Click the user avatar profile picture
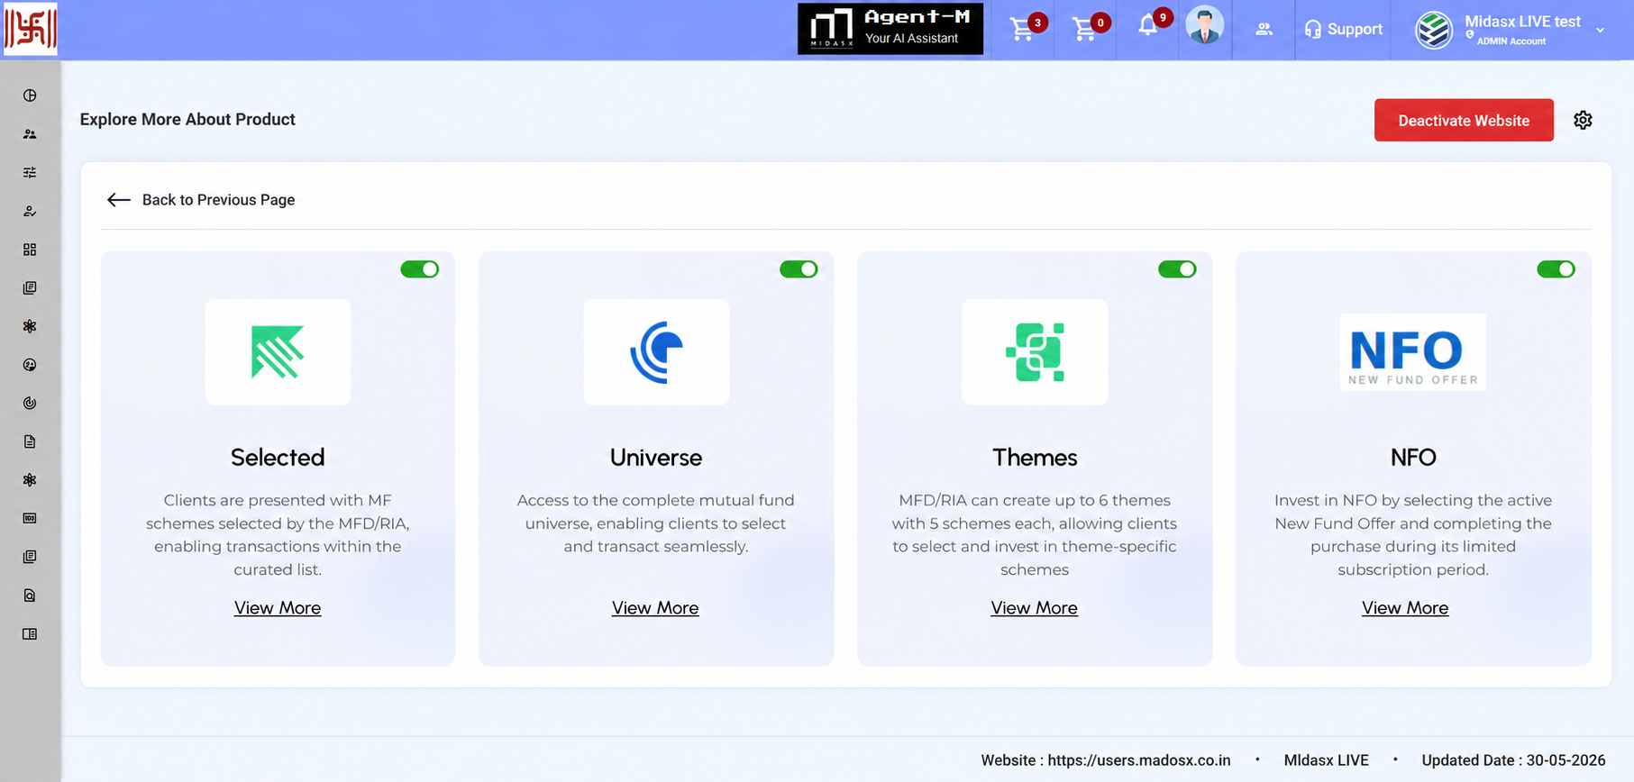The height and width of the screenshot is (782, 1634). tap(1205, 25)
